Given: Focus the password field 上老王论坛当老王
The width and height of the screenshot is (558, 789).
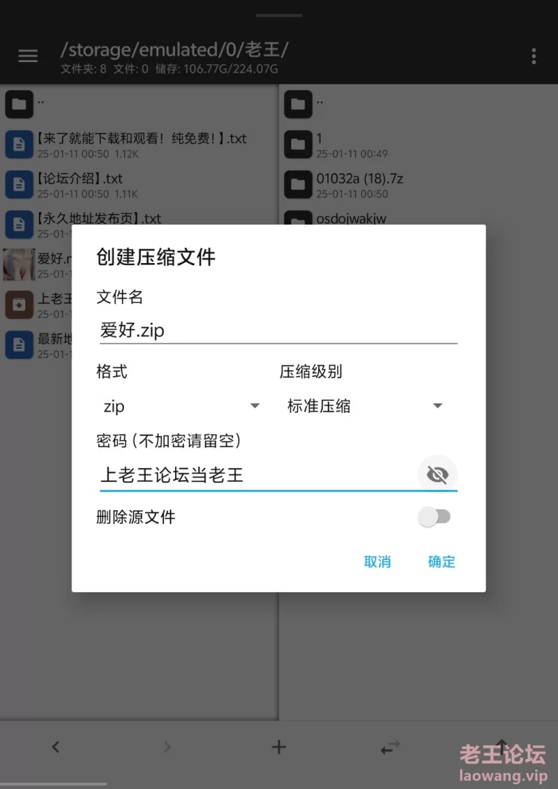Looking at the screenshot, I should (257, 474).
